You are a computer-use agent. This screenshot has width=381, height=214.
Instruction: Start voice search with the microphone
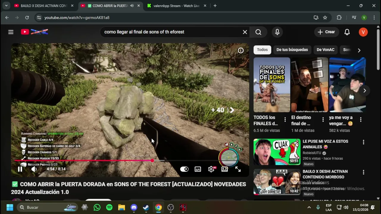point(277,32)
